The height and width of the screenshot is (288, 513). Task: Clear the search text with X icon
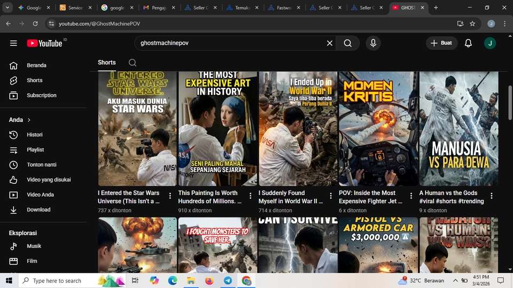330,43
